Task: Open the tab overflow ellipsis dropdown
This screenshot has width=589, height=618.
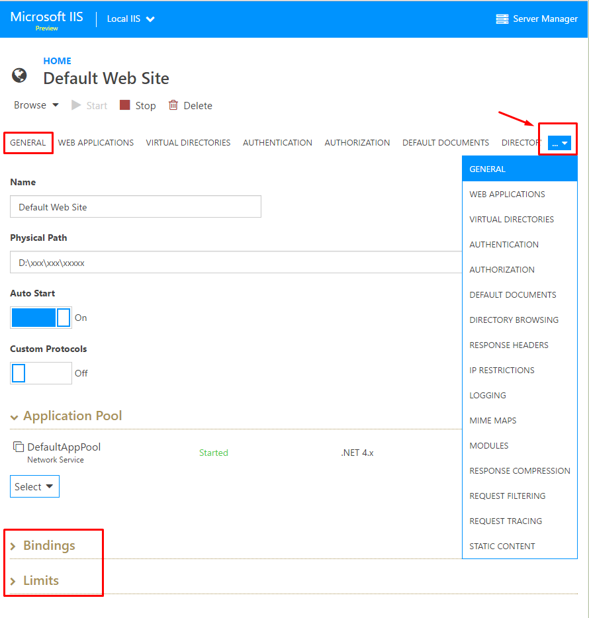Action: pos(559,144)
